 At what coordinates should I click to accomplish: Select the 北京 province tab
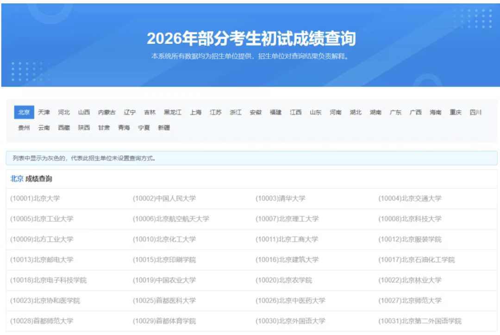pyautogui.click(x=24, y=112)
